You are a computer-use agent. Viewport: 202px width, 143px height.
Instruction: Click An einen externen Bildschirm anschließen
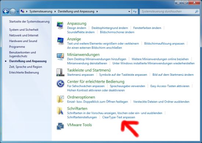[x=94, y=48]
